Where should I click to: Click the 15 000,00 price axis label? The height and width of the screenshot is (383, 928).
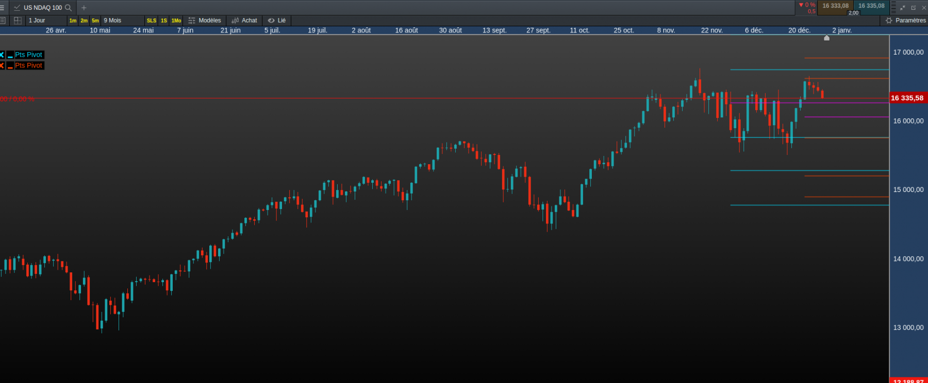pyautogui.click(x=908, y=190)
